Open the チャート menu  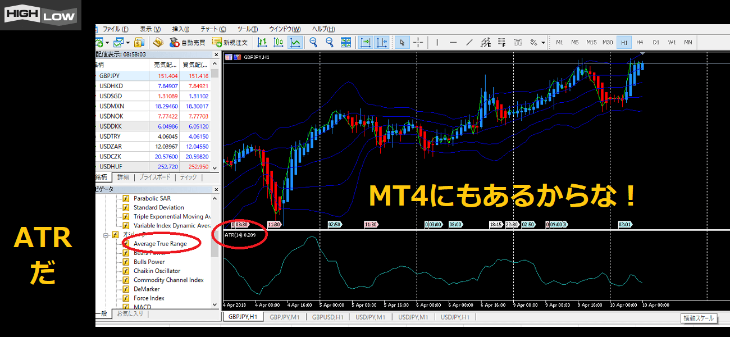tap(213, 29)
